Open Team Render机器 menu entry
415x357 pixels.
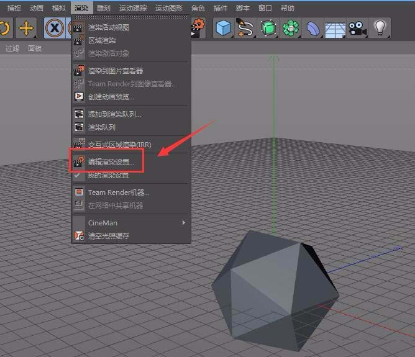[x=131, y=192]
